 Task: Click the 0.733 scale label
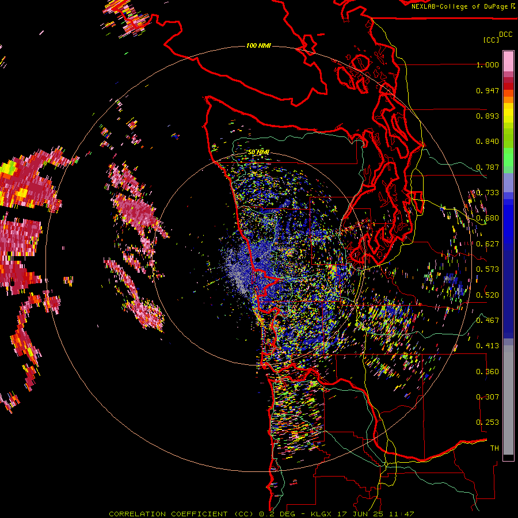[x=487, y=193]
